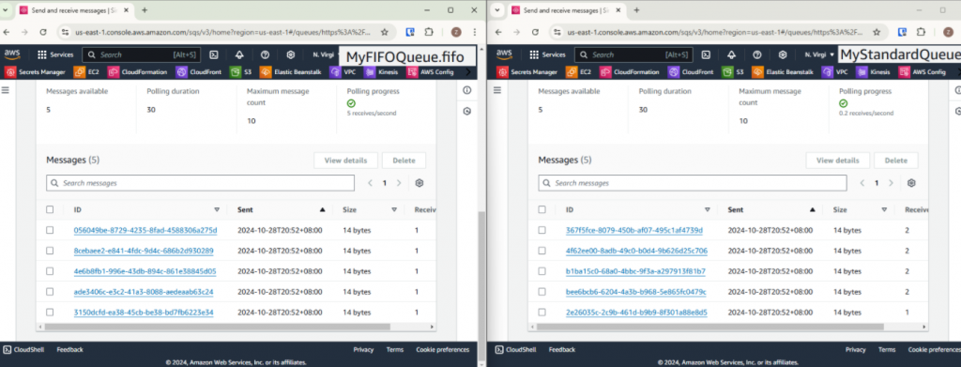Viewport: 961px width, 367px height.
Task: Expand the side navigation hamburger in left window
Action: tap(6, 90)
